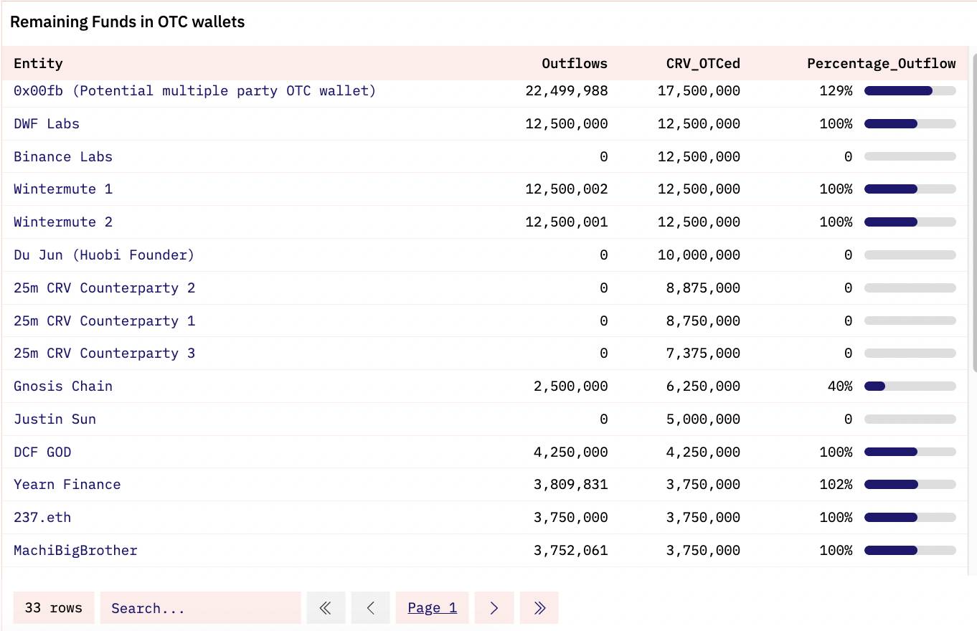Select the DWF Labs entity
Screen dimensions: 977x631
point(47,123)
